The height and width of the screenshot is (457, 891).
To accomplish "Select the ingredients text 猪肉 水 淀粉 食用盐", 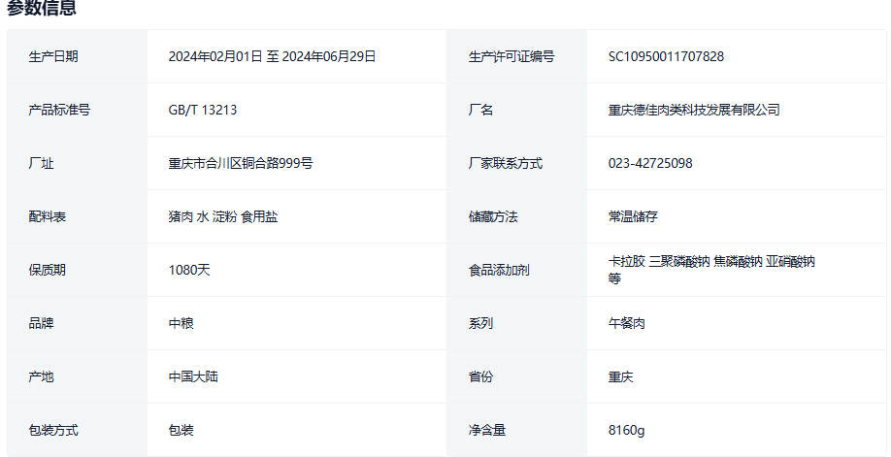I will 222,216.
